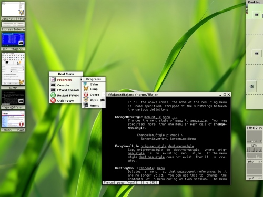Click the green restart icon beside Restart FVWM
This screenshot has width=263, height=197.
[x=53, y=95]
